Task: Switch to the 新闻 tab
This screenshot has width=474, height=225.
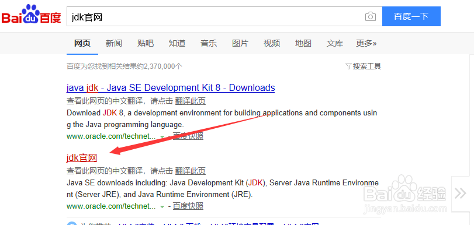Action: [113, 44]
